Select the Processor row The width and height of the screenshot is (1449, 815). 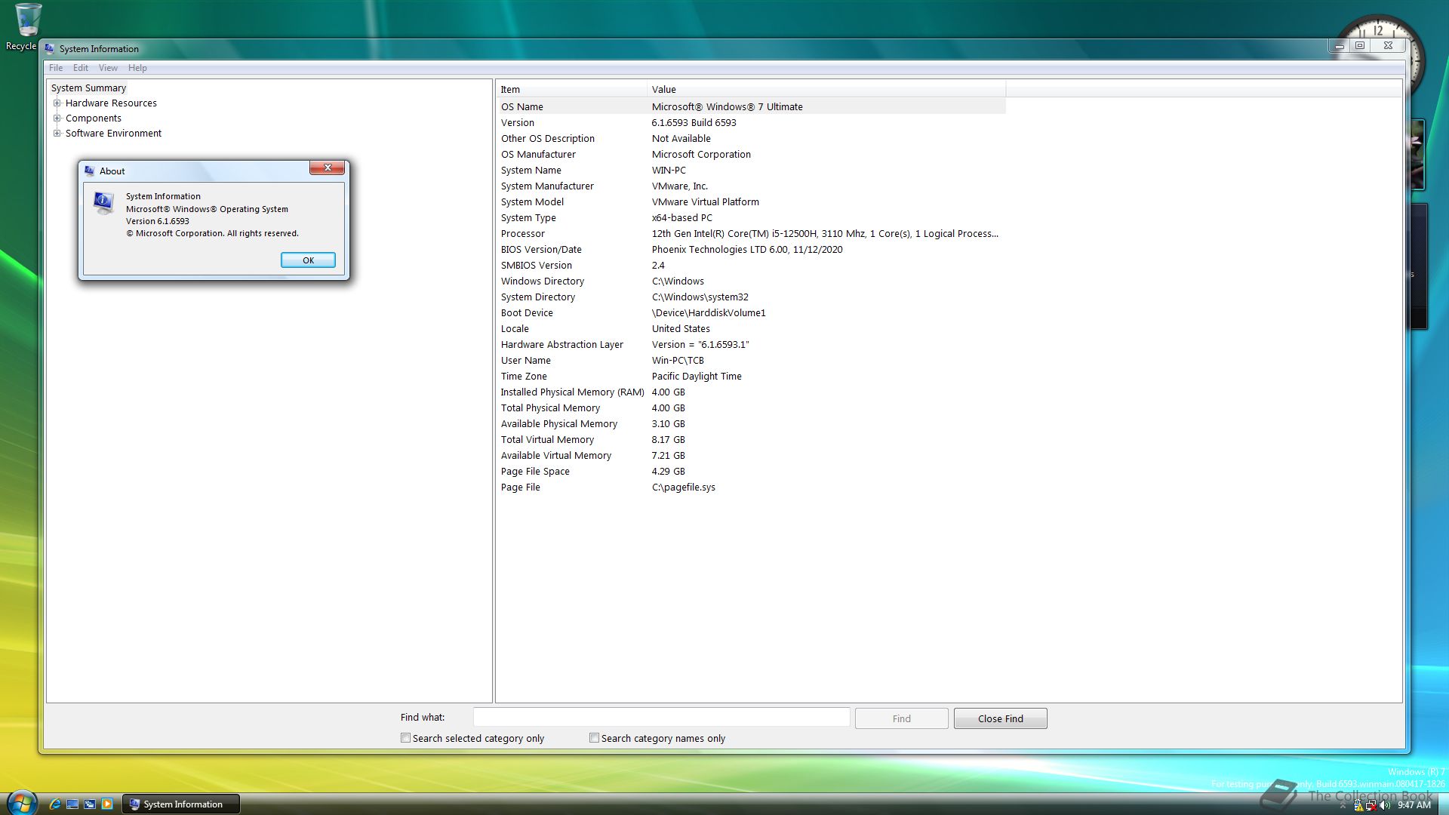pyautogui.click(x=751, y=234)
